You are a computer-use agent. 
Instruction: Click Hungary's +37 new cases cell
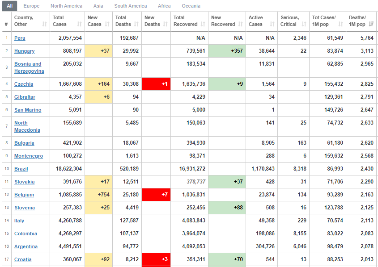click(x=98, y=51)
